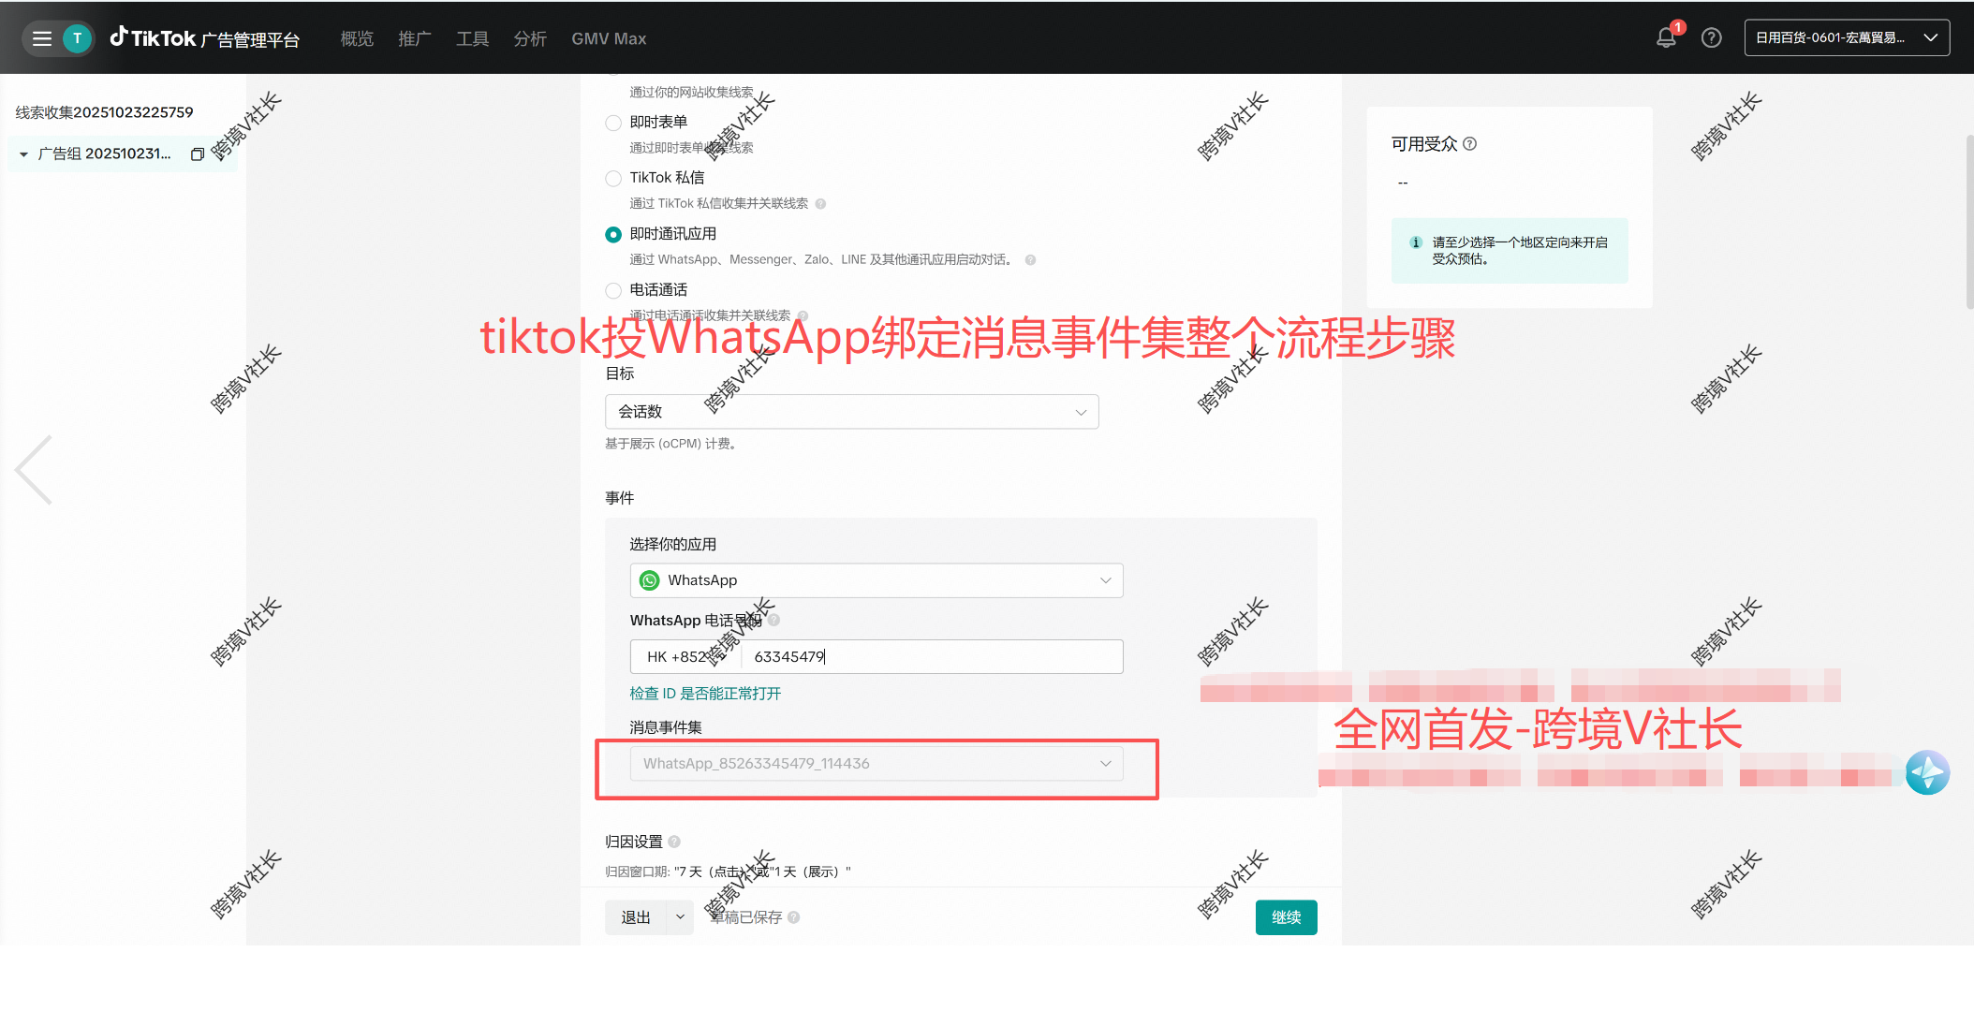This screenshot has height=1011, width=1974.
Task: Click the 草稿已保存 status text
Action: click(746, 917)
